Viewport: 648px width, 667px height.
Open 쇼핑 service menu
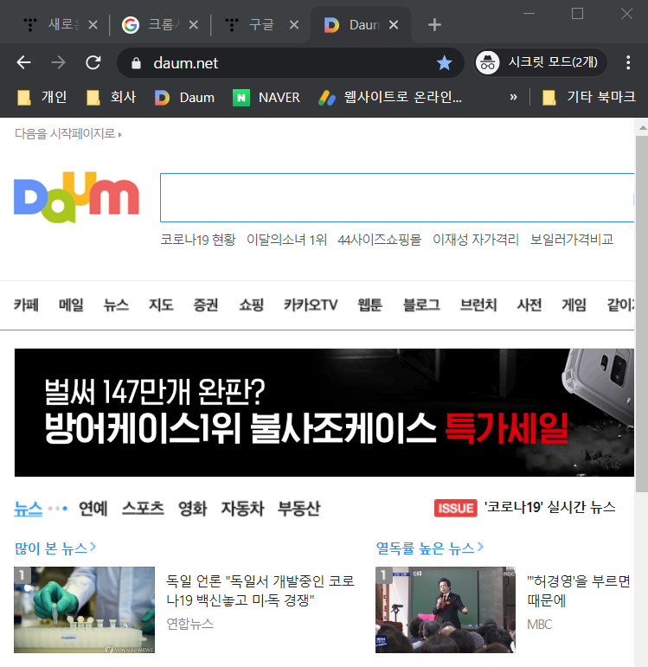pyautogui.click(x=251, y=305)
